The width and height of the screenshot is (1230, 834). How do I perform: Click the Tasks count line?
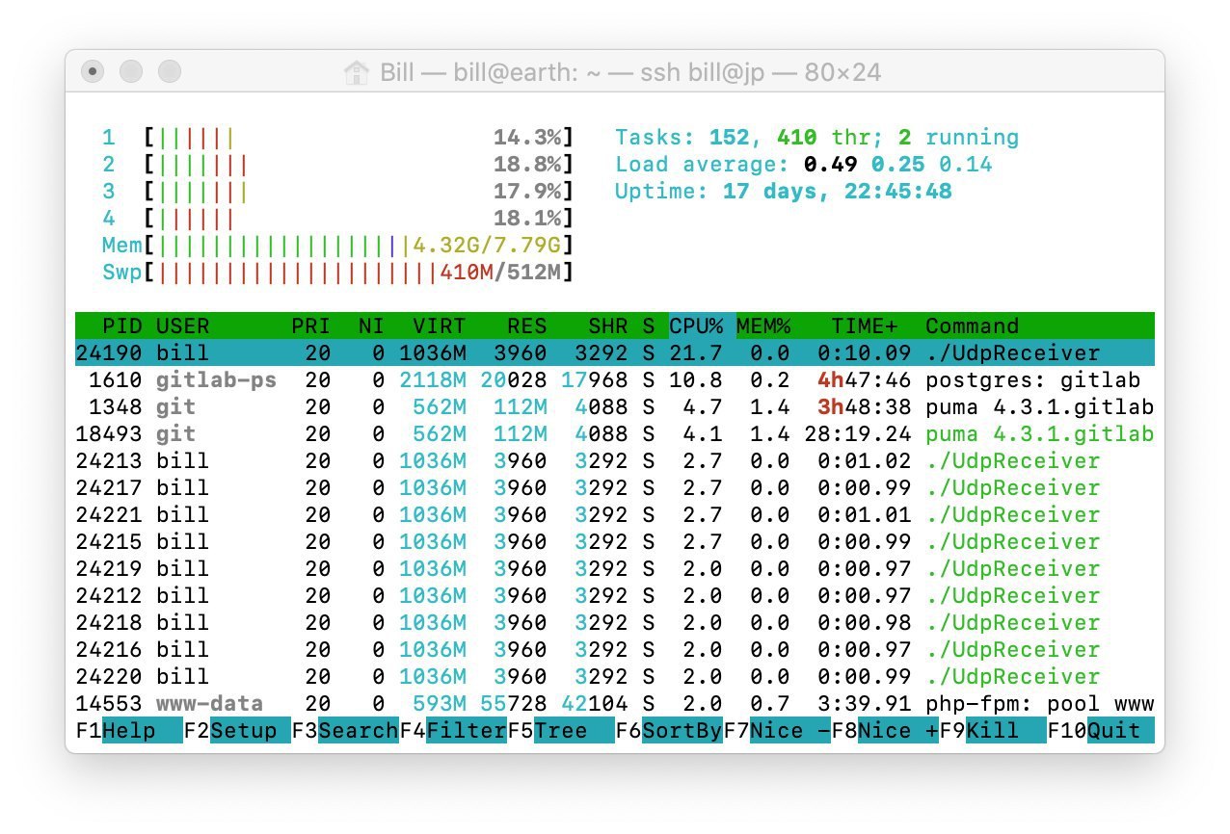(x=816, y=138)
